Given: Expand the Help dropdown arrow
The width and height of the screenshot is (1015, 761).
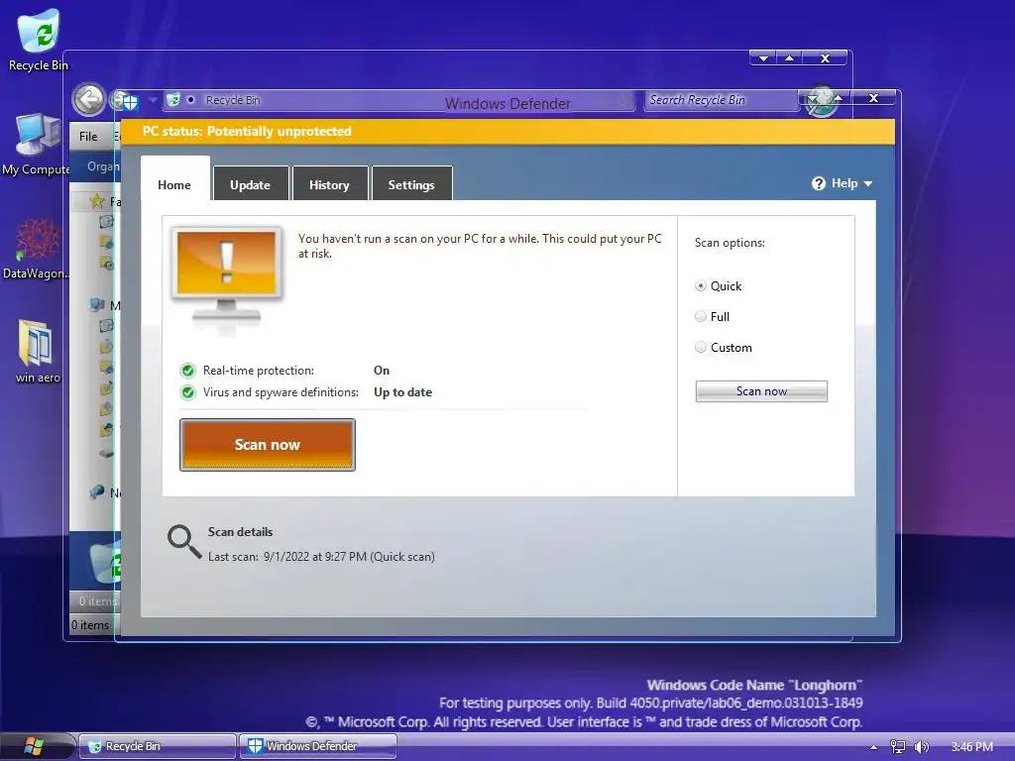Looking at the screenshot, I should (x=868, y=183).
